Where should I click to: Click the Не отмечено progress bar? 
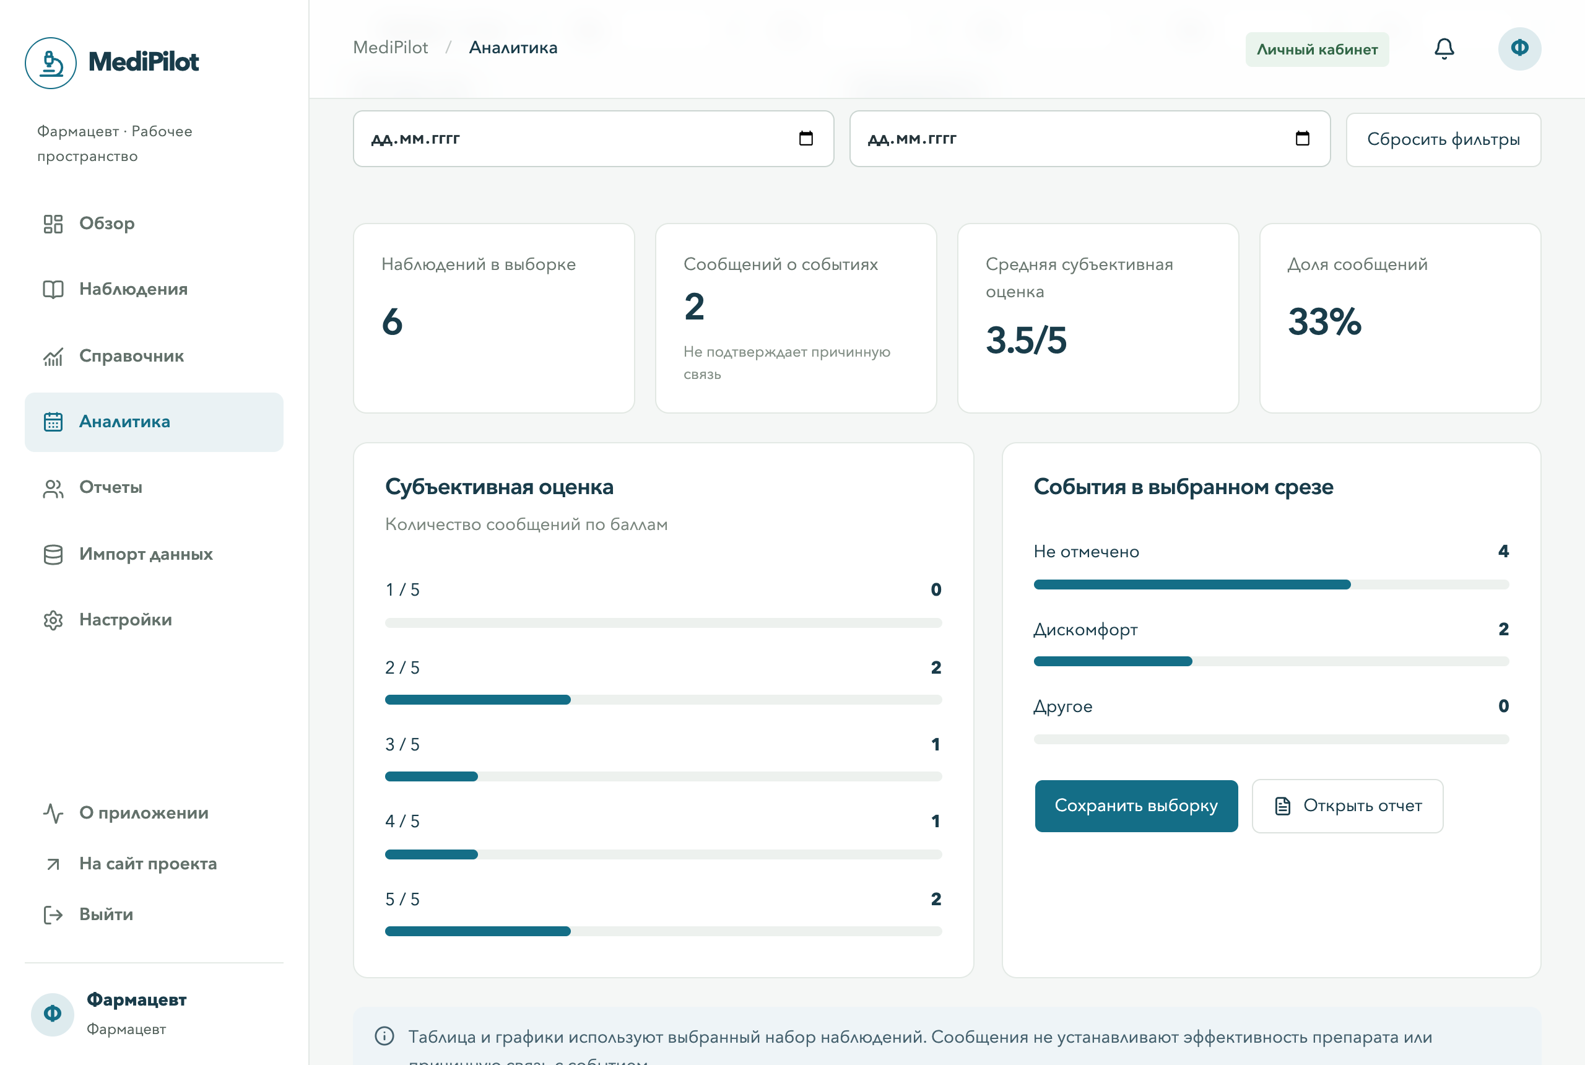click(x=1270, y=584)
